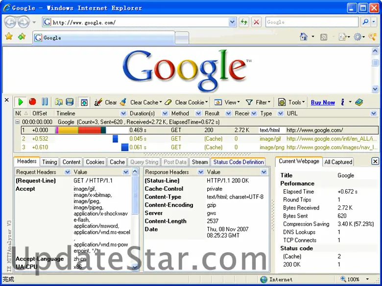
Task: Collapse the Google session group
Action: (x=17, y=122)
